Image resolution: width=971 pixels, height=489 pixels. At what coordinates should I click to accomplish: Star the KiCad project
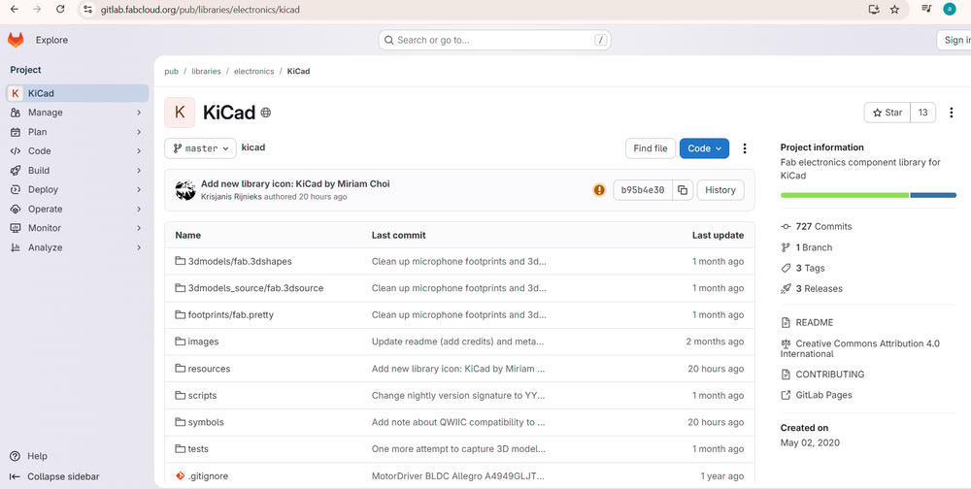point(887,113)
